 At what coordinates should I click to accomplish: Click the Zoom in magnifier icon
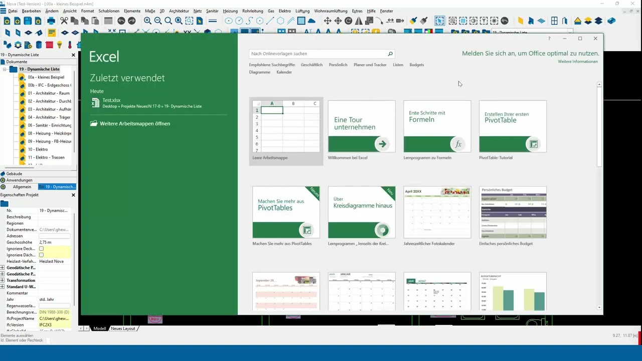147,21
